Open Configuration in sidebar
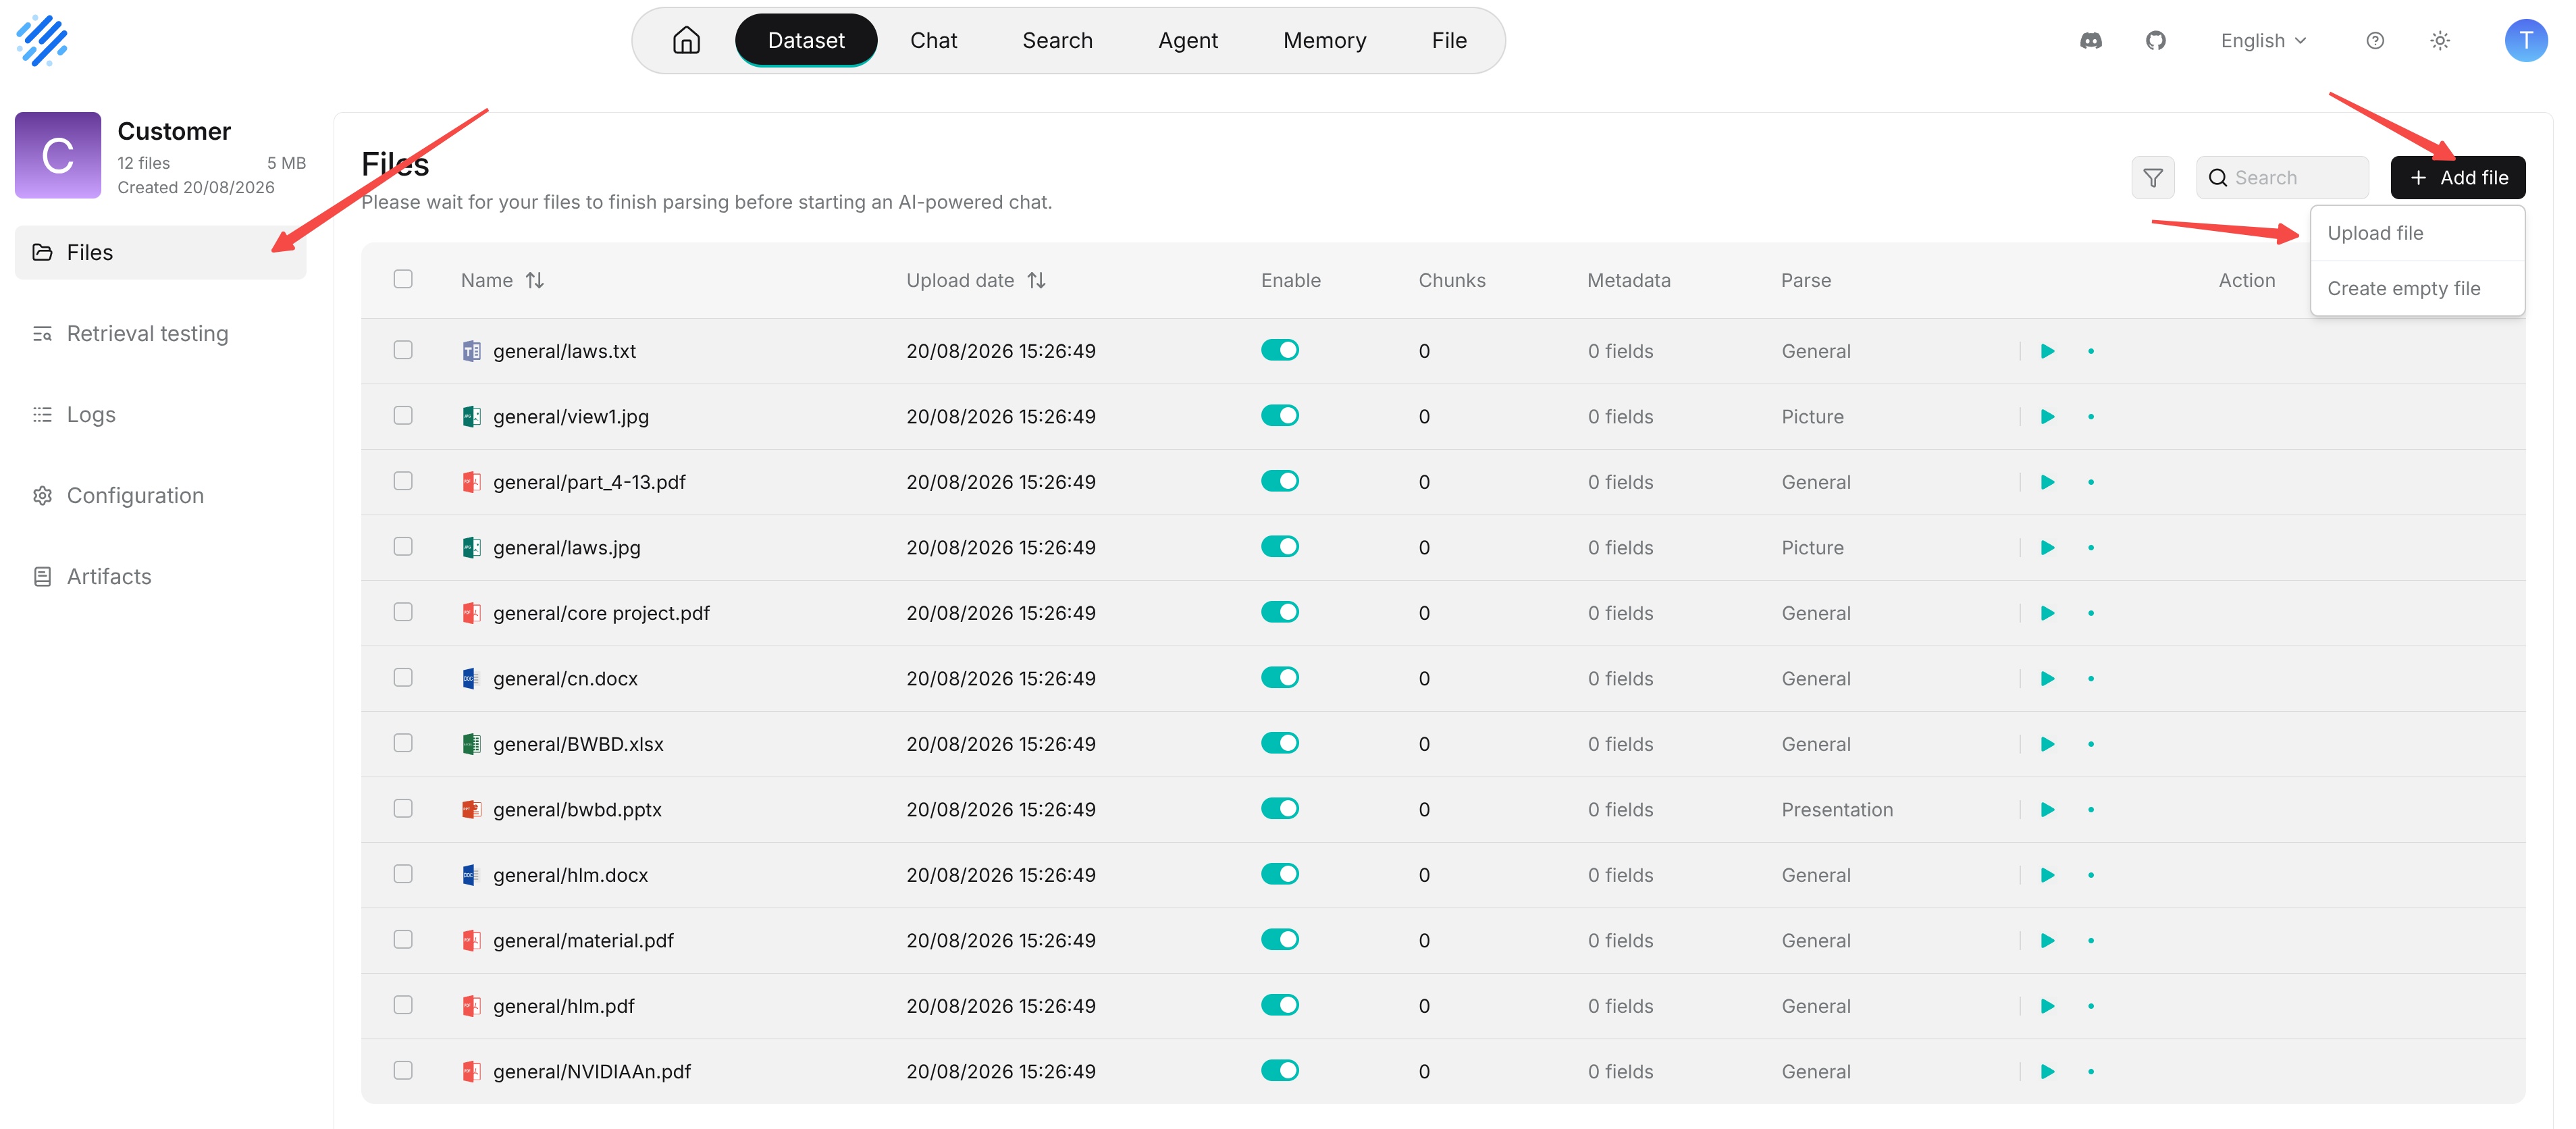Image resolution: width=2576 pixels, height=1129 pixels. (160, 496)
